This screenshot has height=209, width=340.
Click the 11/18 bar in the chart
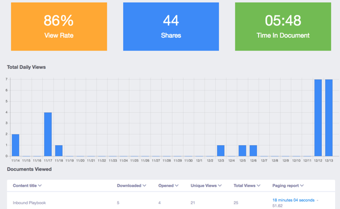pos(59,151)
